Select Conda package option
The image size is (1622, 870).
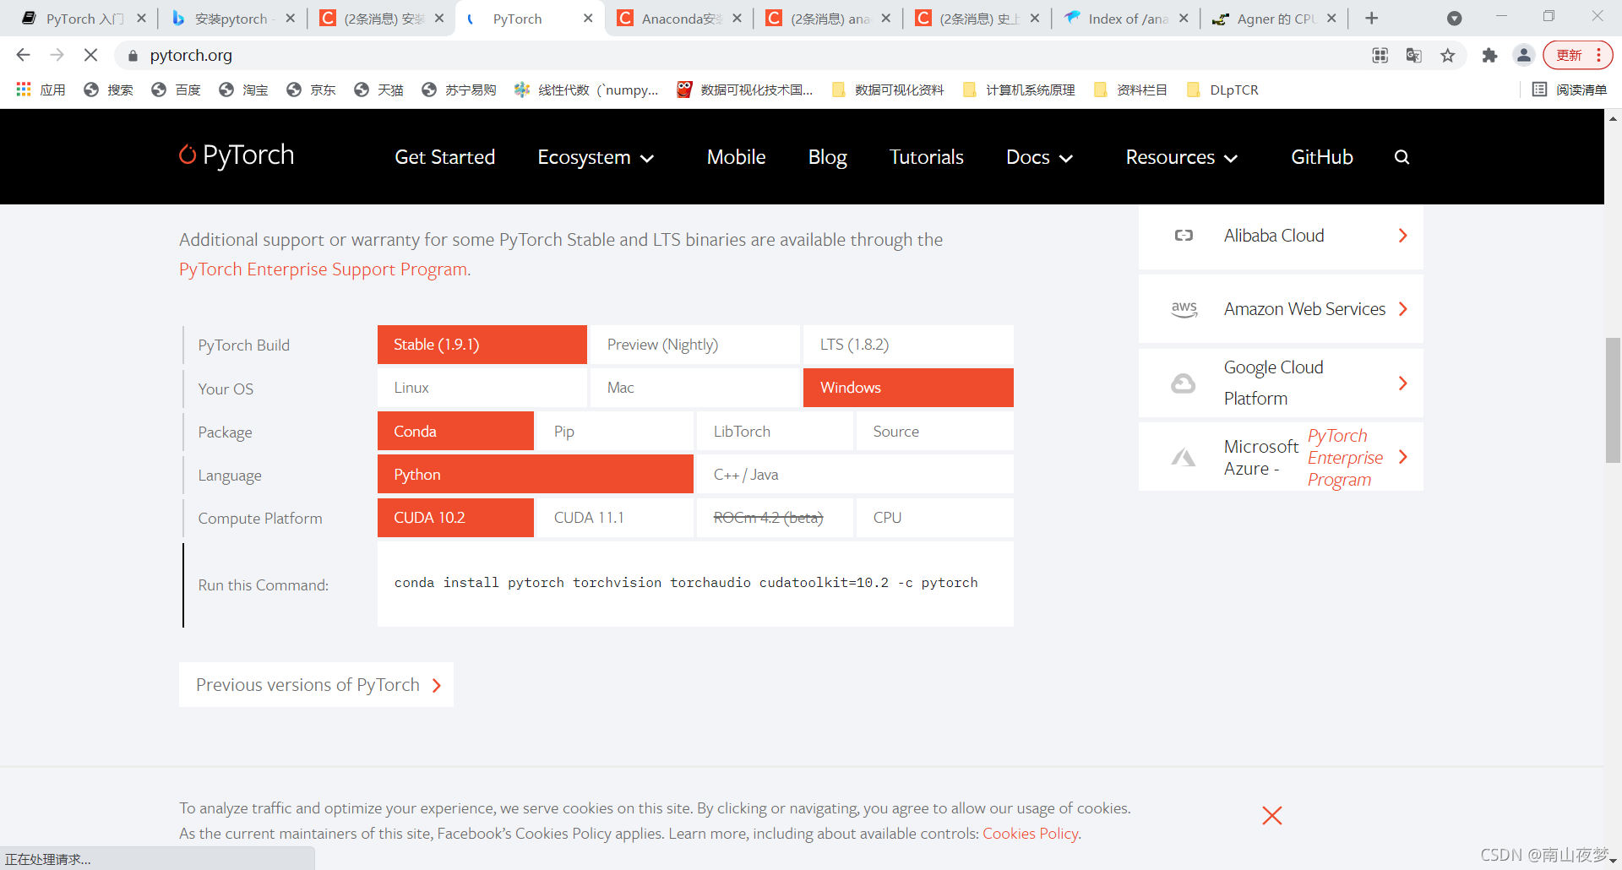[455, 432]
